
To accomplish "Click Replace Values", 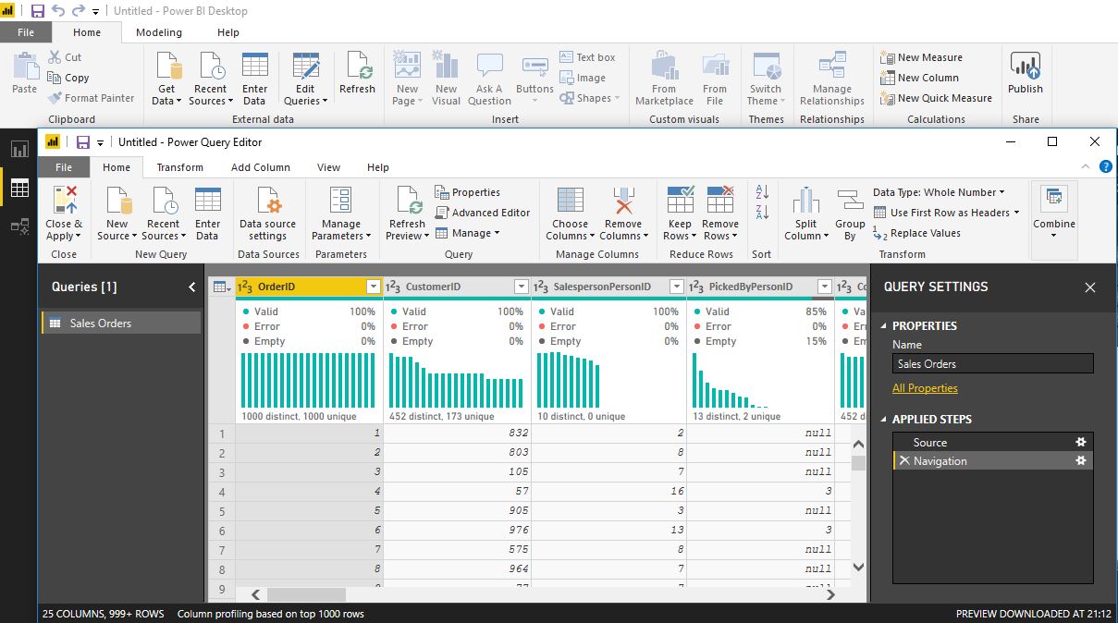I will point(916,233).
